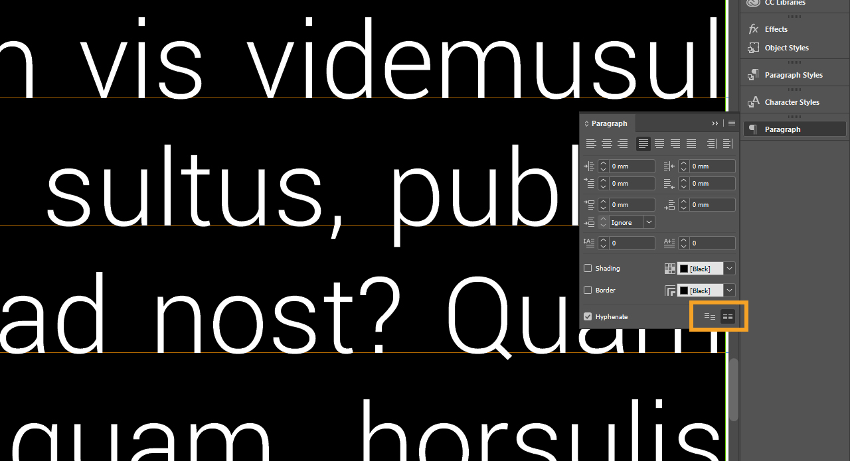Select Align away from spine icon
This screenshot has width=850, height=461.
pyautogui.click(x=728, y=143)
